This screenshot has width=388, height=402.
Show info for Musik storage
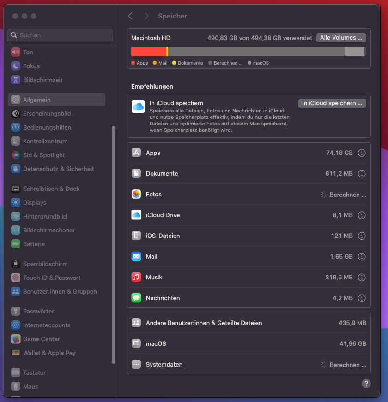tap(362, 278)
